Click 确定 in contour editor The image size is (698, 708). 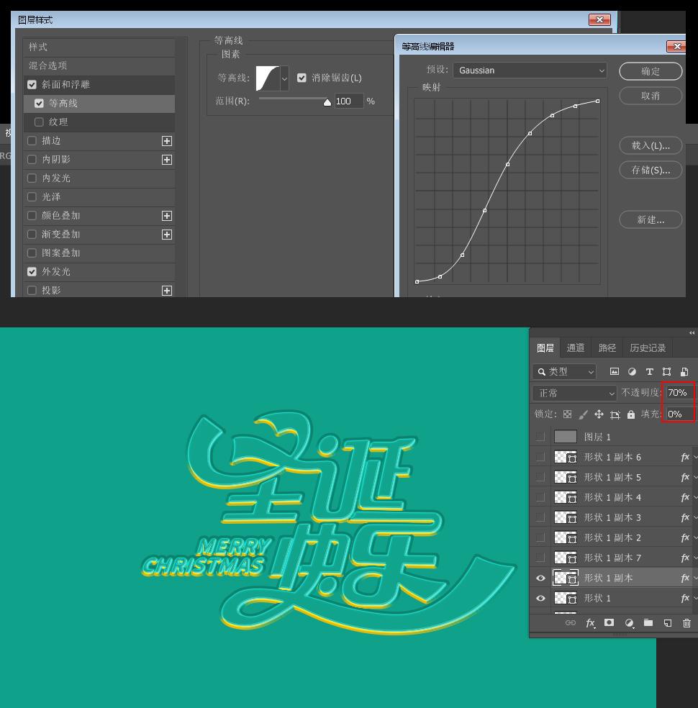tap(650, 71)
